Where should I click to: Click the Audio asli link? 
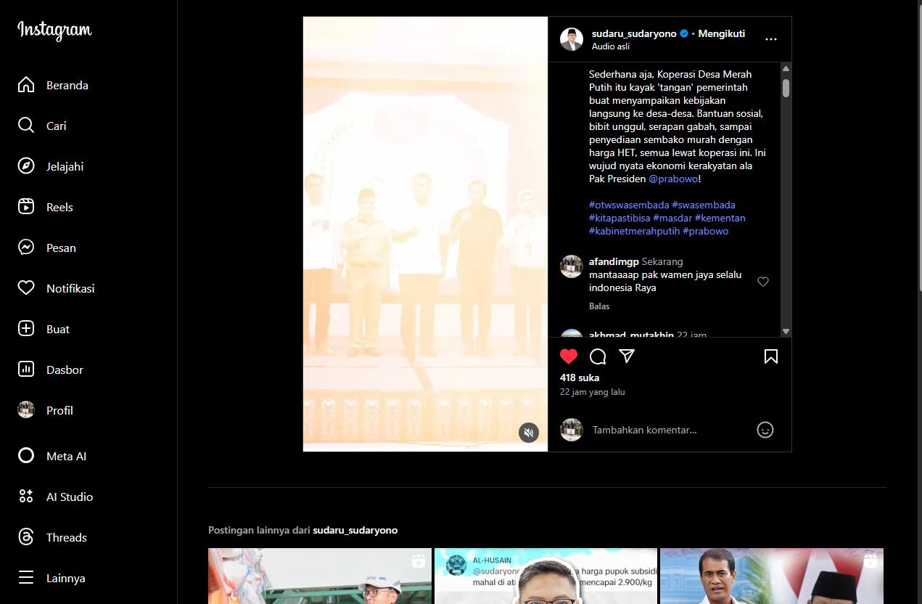point(611,46)
